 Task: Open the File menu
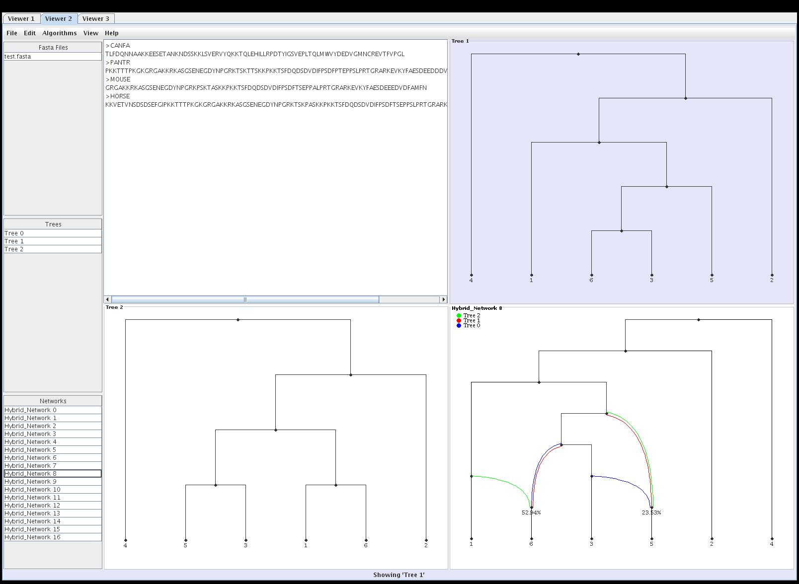click(12, 33)
